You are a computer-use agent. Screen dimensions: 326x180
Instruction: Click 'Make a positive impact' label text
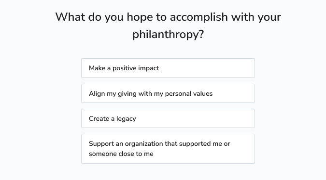pos(124,68)
